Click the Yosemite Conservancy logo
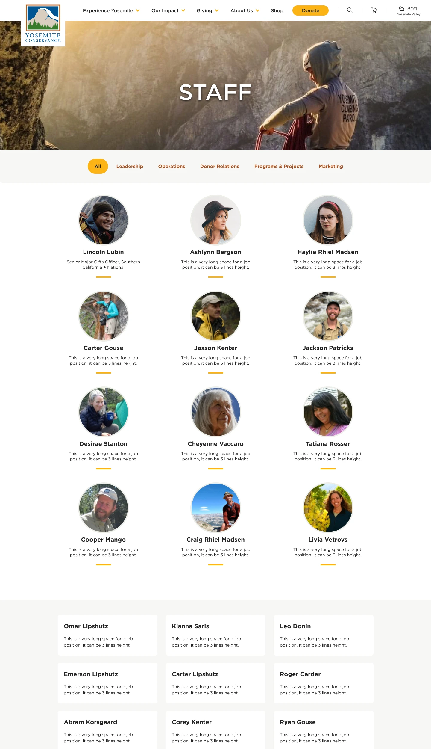Viewport: 431px width, 749px height. (x=43, y=24)
